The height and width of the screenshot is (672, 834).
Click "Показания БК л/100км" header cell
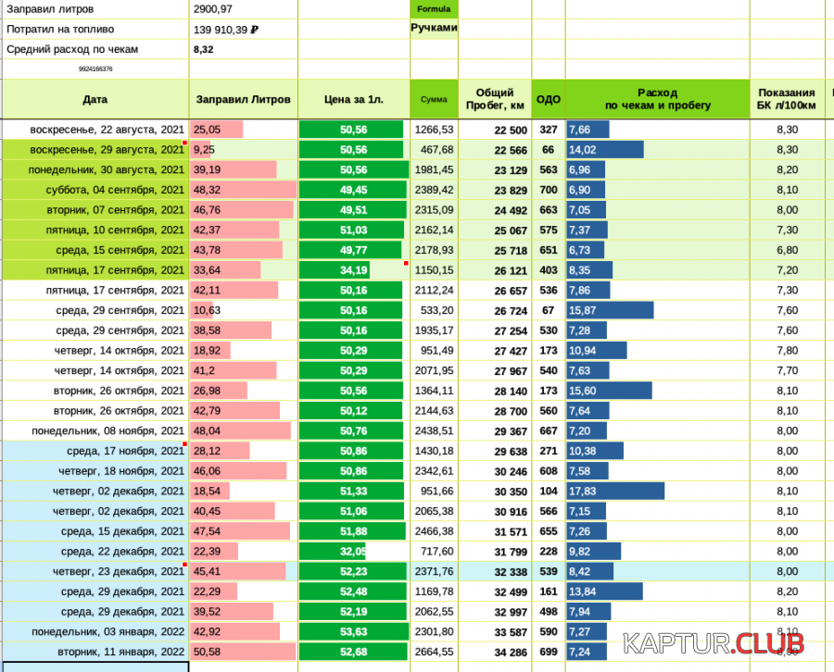click(787, 99)
